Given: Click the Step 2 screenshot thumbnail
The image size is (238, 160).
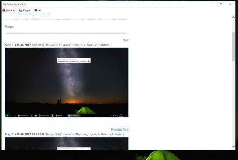Looking at the screenshot, I should tap(67, 144).
